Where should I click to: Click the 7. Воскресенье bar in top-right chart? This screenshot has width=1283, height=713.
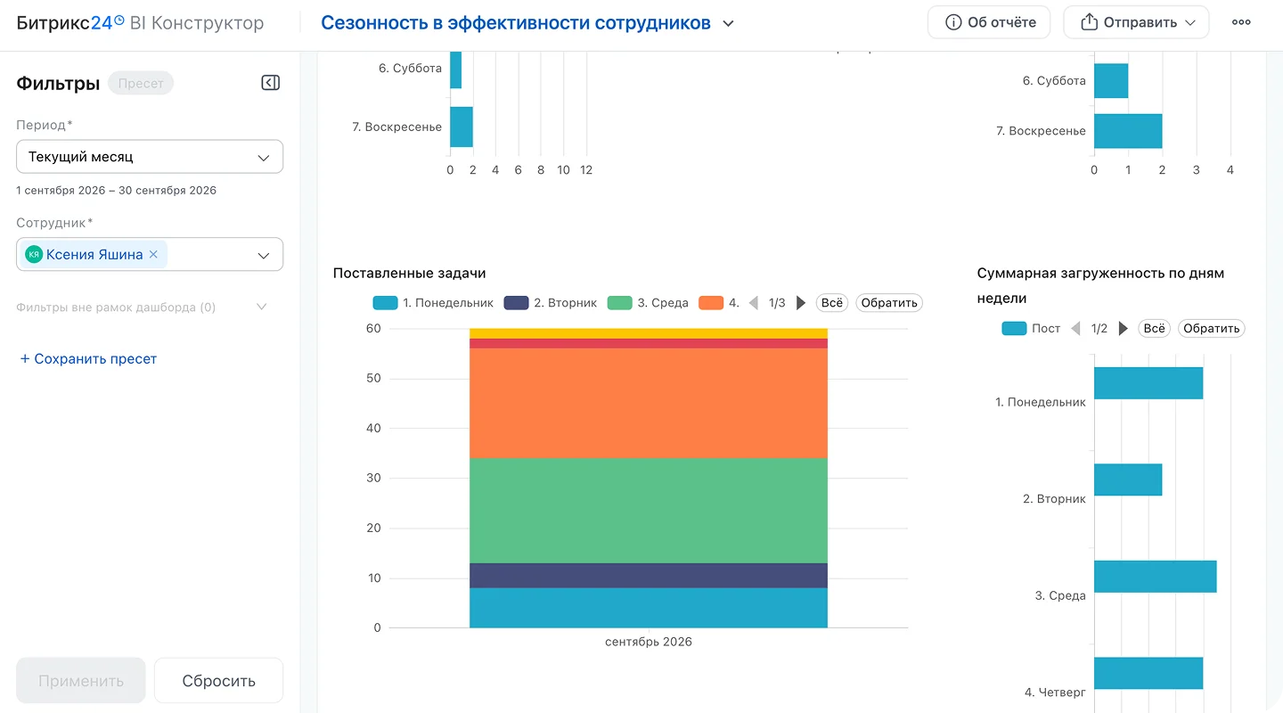point(1128,131)
